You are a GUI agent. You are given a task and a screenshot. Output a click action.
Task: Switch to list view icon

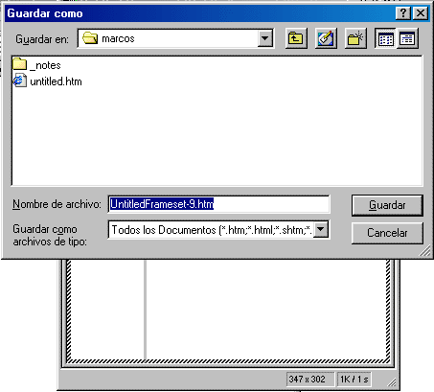click(x=385, y=38)
